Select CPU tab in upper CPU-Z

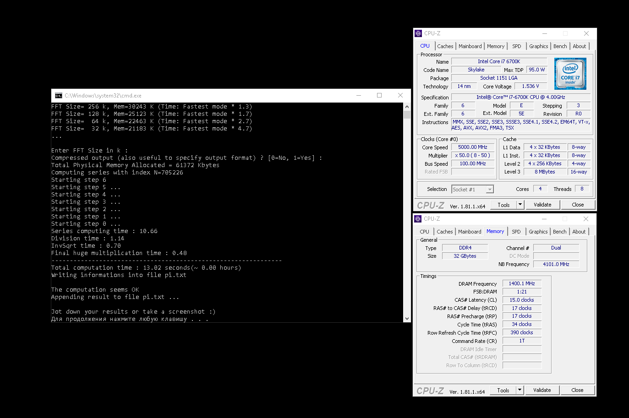[425, 46]
